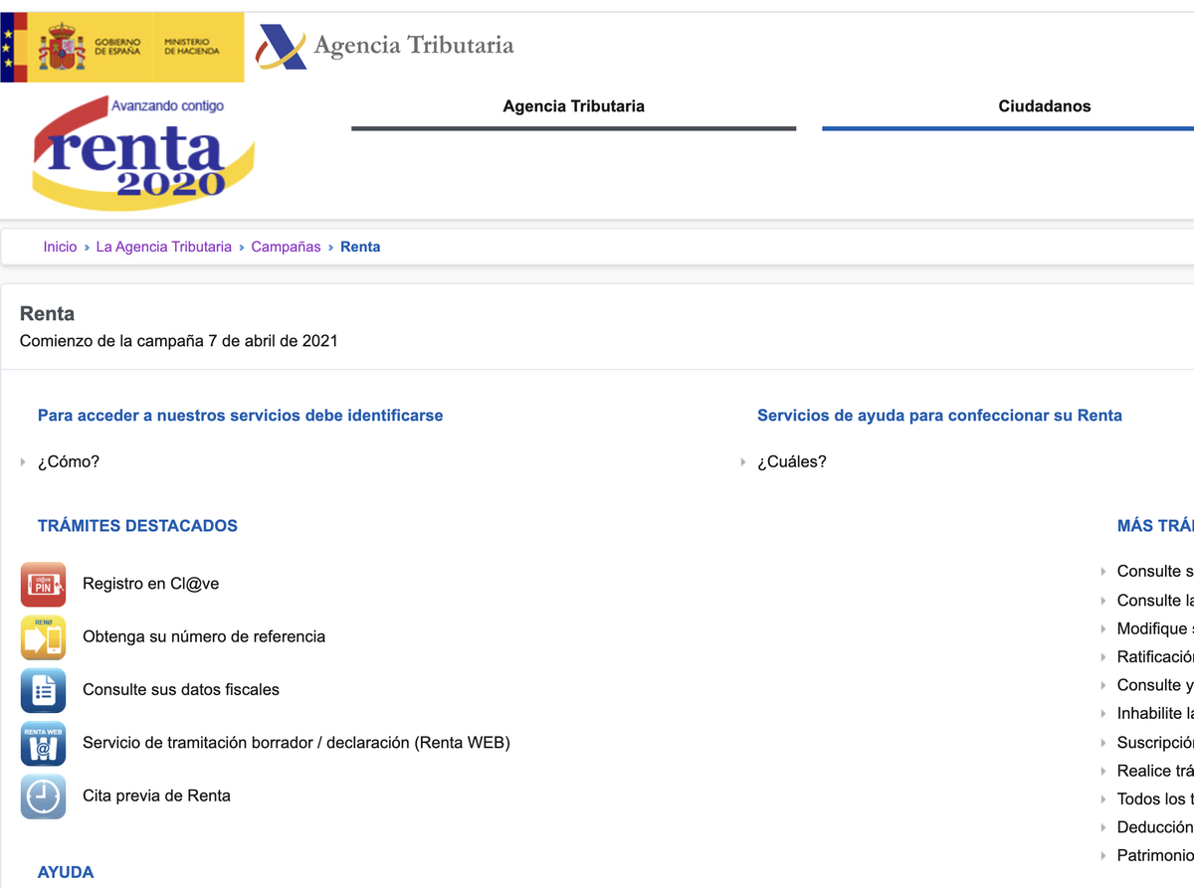The width and height of the screenshot is (1194, 888).
Task: Click the Realice trámites link
Action: pyautogui.click(x=1154, y=771)
